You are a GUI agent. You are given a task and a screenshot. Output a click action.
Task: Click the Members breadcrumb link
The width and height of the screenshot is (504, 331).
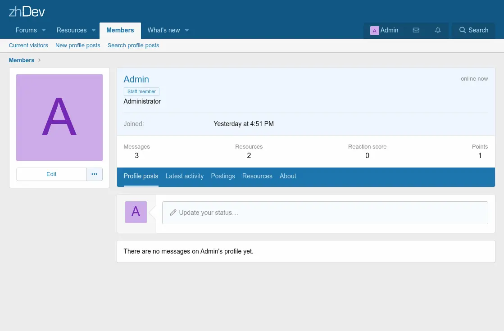coord(22,60)
